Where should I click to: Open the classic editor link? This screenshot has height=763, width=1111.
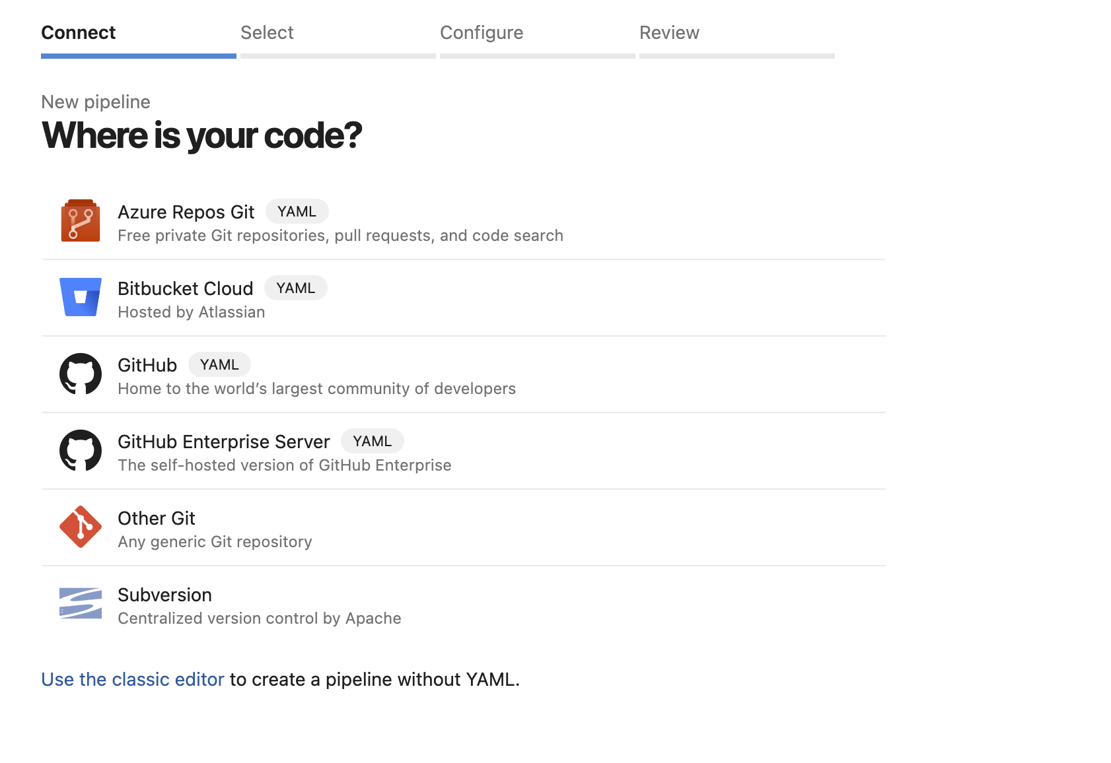point(133,679)
